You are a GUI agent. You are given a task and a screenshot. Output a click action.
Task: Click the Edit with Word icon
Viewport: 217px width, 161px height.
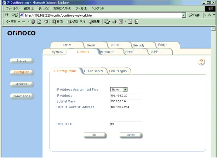click(x=121, y=22)
